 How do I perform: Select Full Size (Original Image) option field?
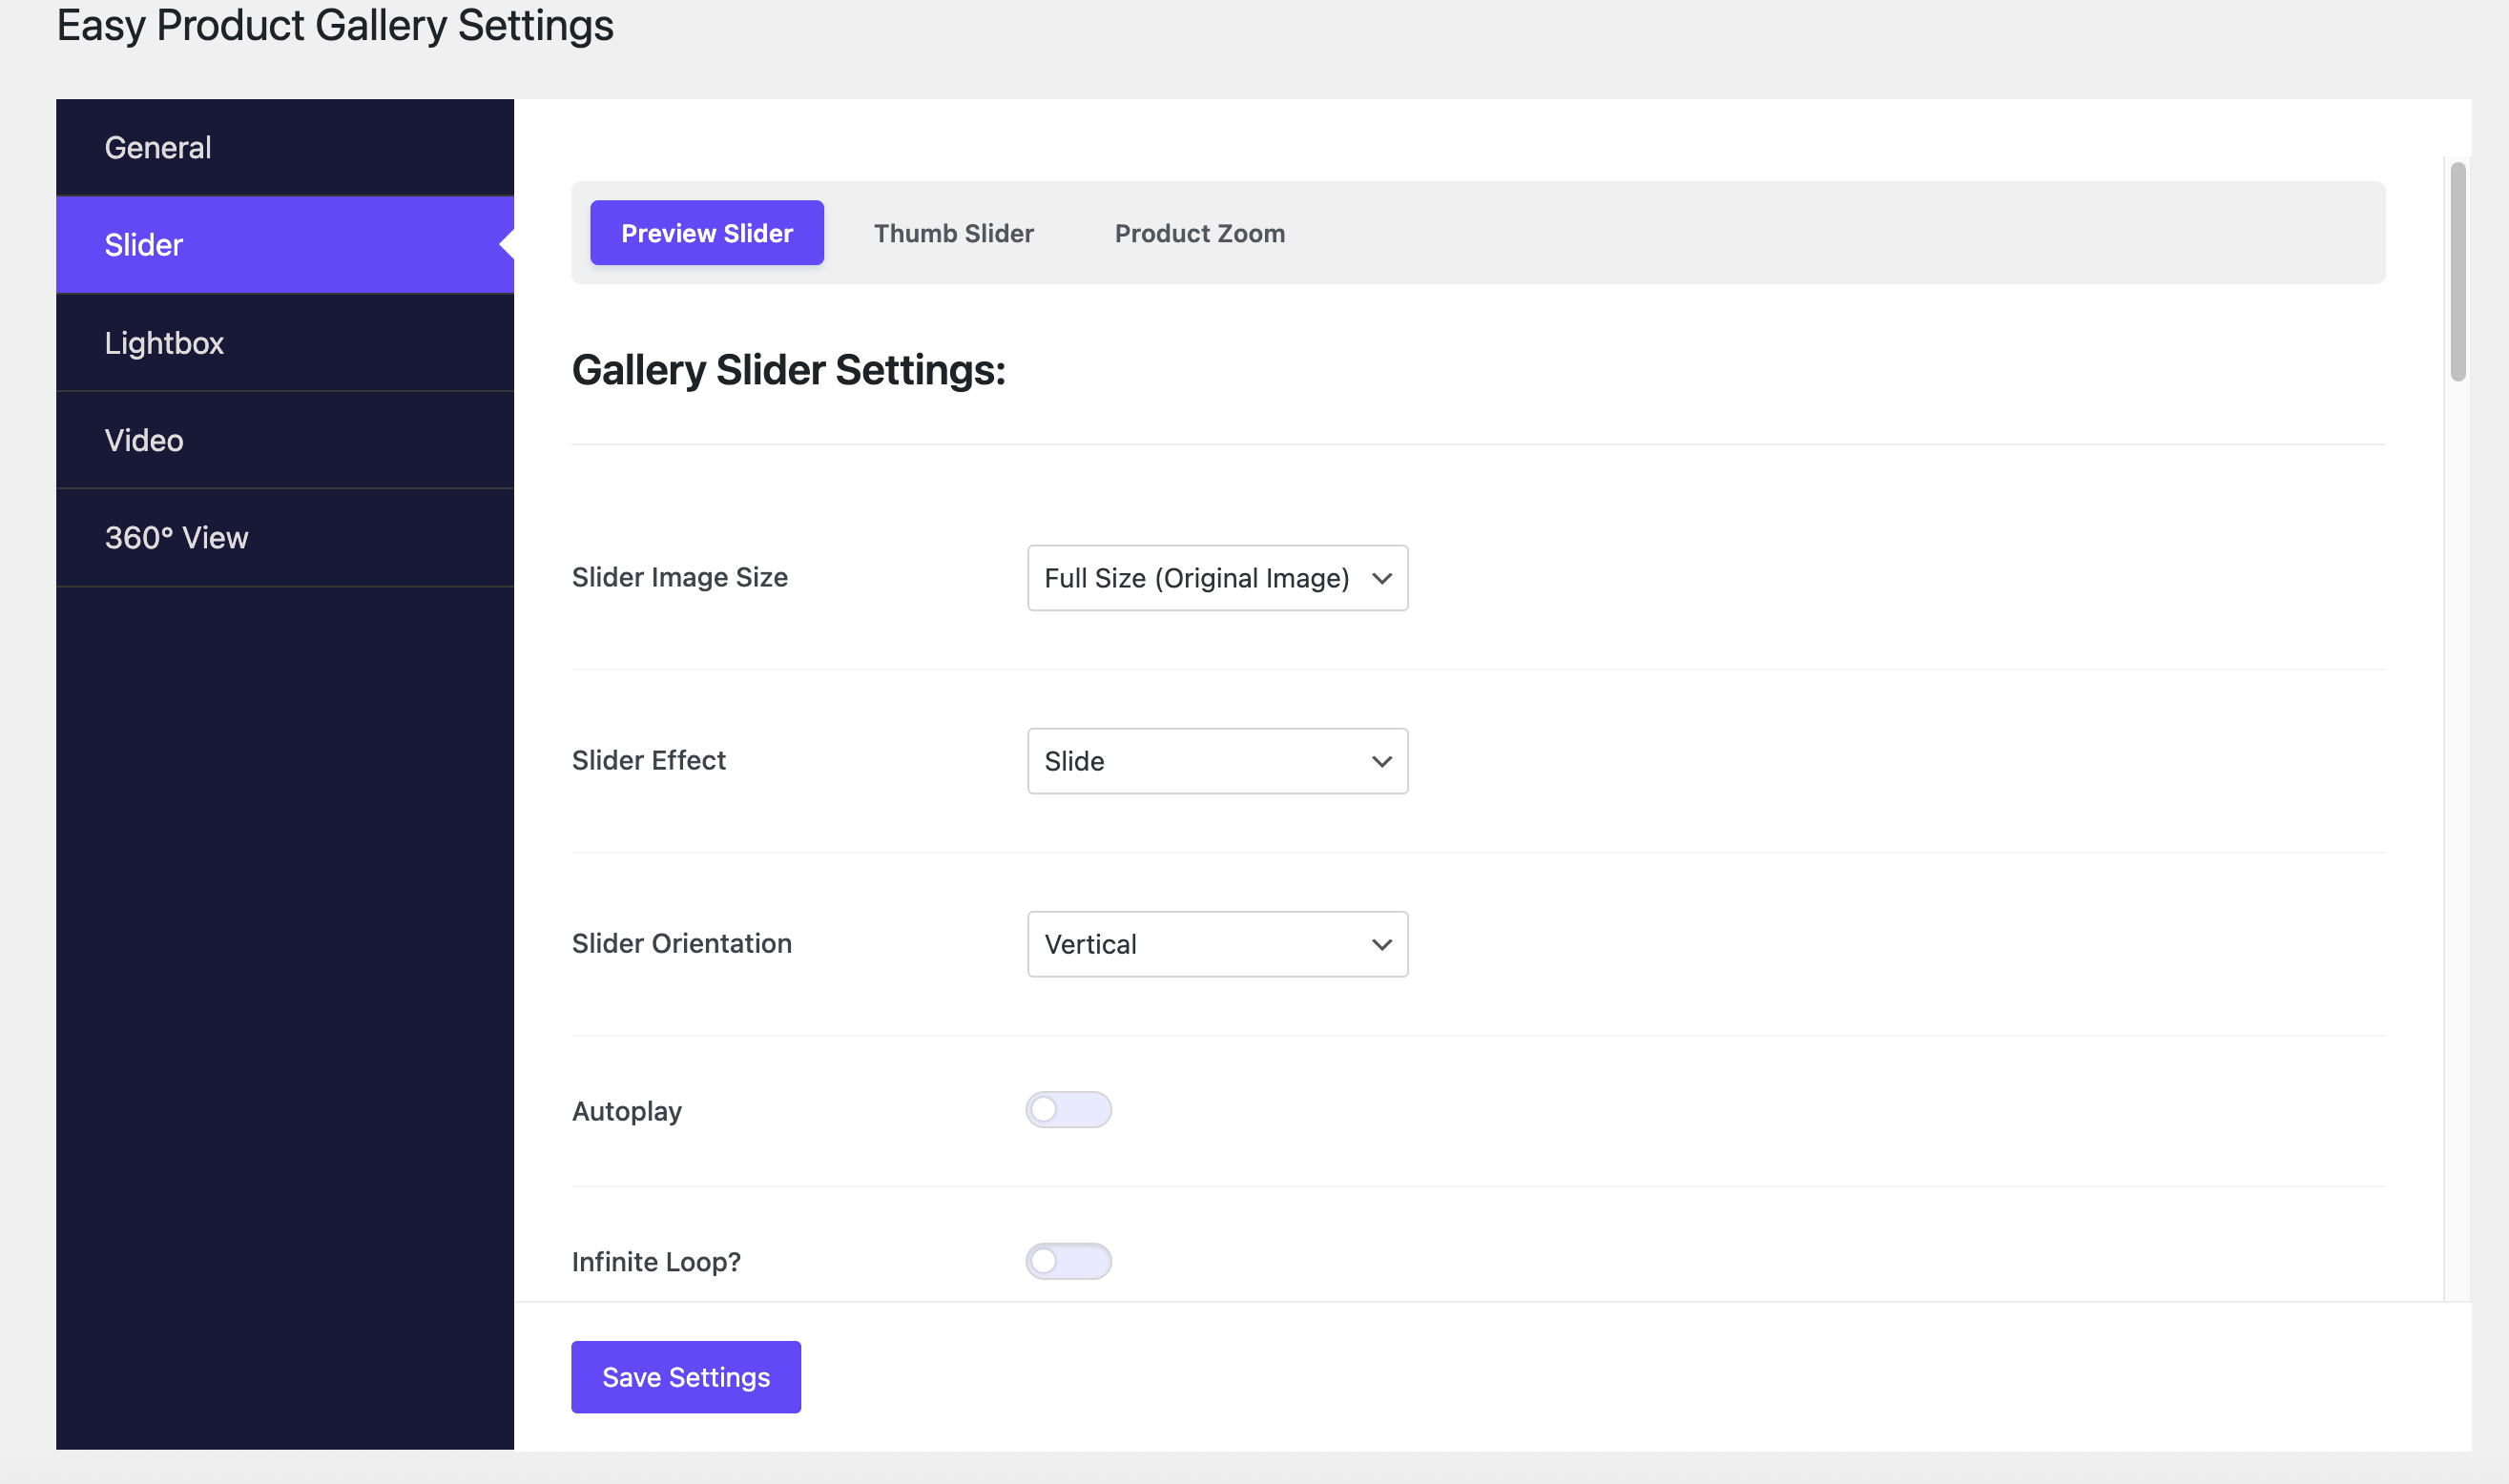1216,577
